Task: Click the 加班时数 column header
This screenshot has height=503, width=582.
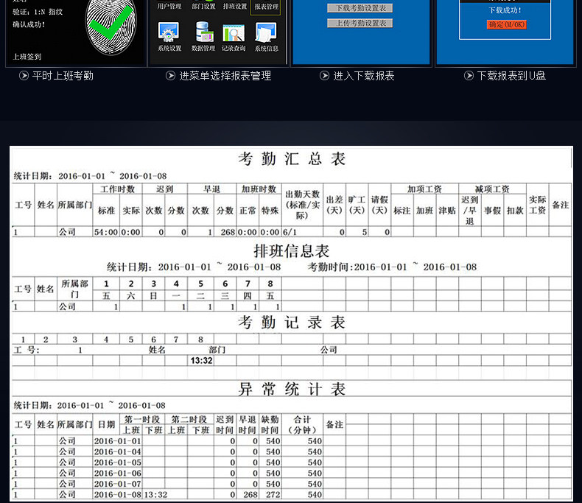Action: (259, 189)
